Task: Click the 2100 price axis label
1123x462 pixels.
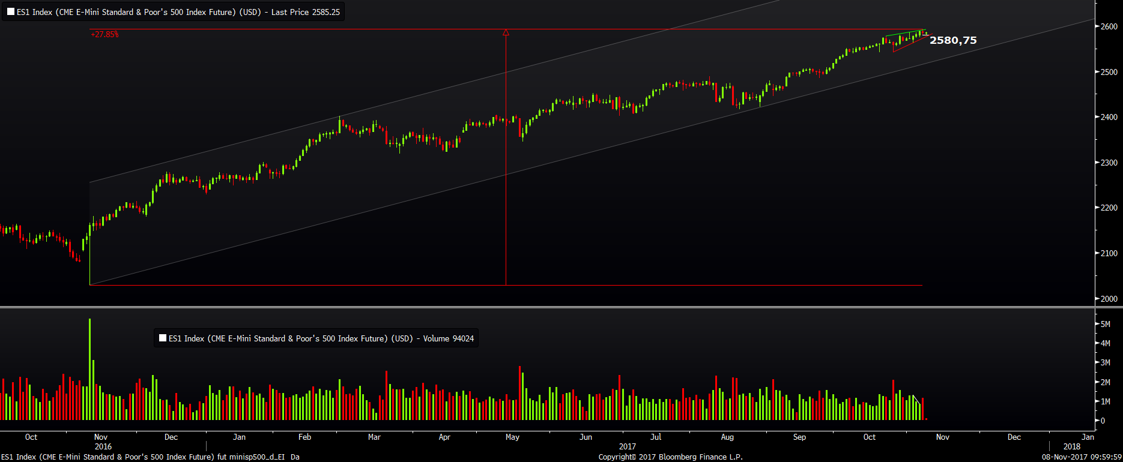Action: pos(1109,253)
